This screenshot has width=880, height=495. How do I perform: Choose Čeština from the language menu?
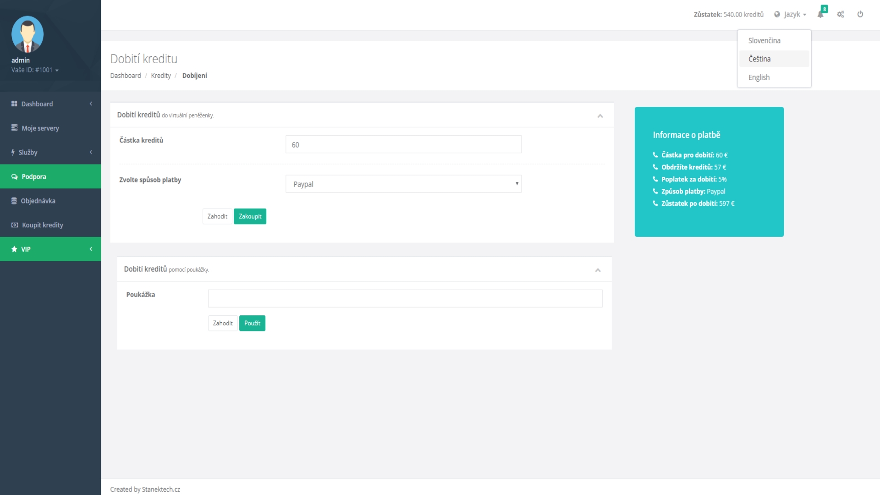[x=759, y=59]
